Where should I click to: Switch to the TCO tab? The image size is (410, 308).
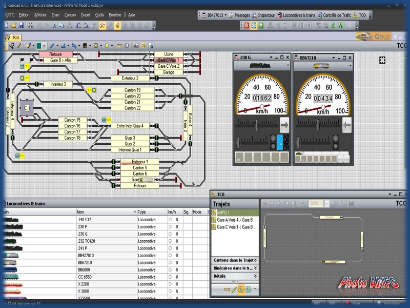click(13, 37)
